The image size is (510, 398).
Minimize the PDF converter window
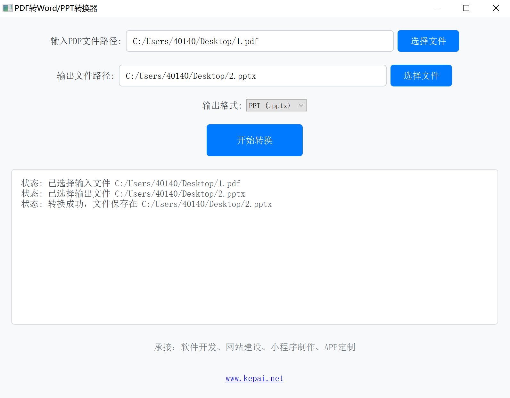(x=437, y=8)
